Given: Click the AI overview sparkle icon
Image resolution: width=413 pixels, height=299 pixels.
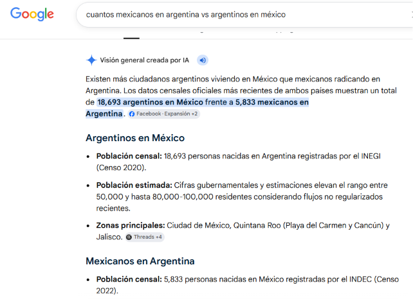Looking at the screenshot, I should pyautogui.click(x=91, y=60).
